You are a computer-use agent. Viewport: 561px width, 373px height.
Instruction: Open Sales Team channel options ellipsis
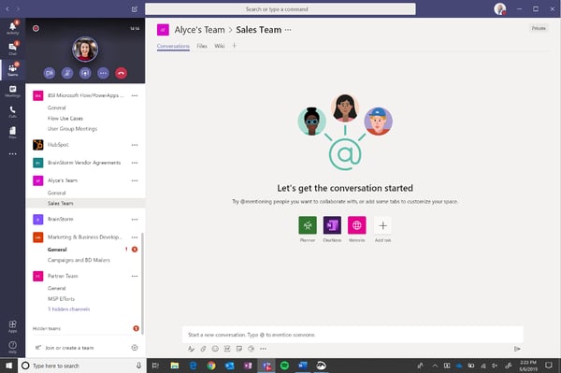click(x=288, y=30)
